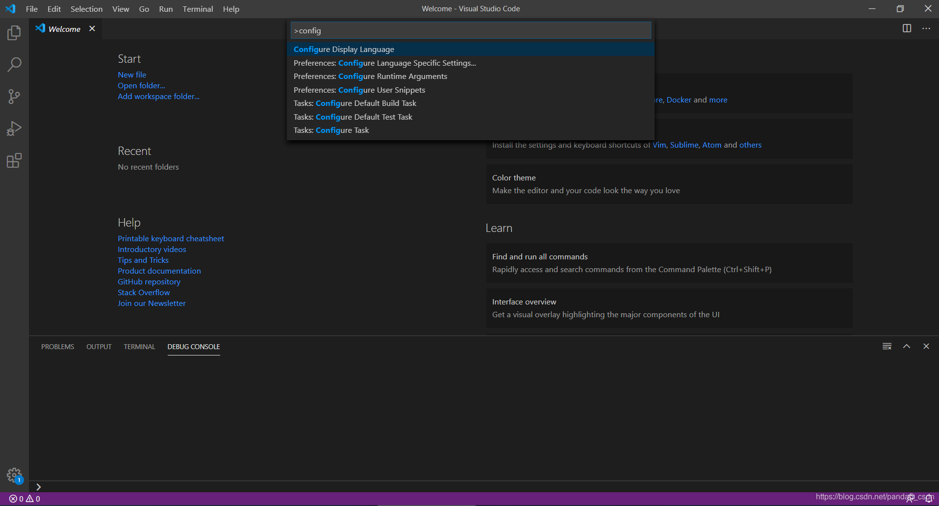
Task: Open the View menu
Action: tap(121, 9)
